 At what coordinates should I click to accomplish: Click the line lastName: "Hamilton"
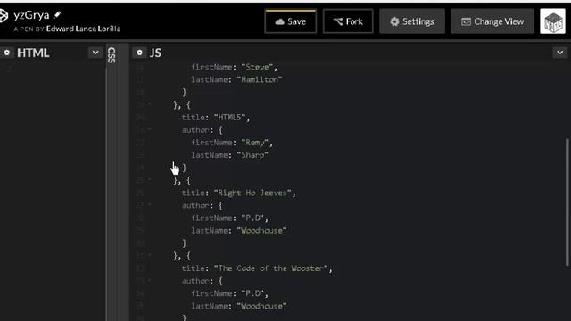click(x=236, y=79)
